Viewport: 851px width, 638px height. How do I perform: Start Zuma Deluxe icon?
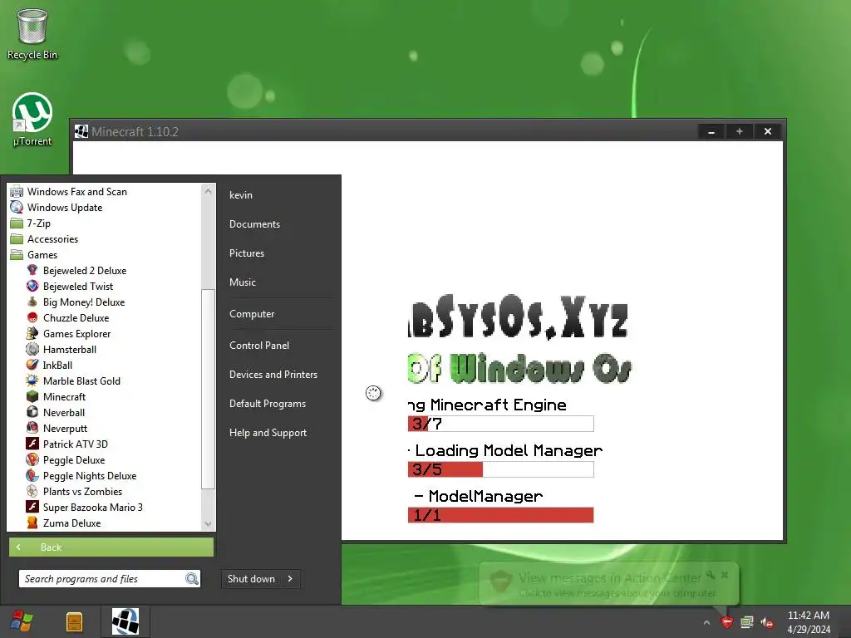point(32,523)
